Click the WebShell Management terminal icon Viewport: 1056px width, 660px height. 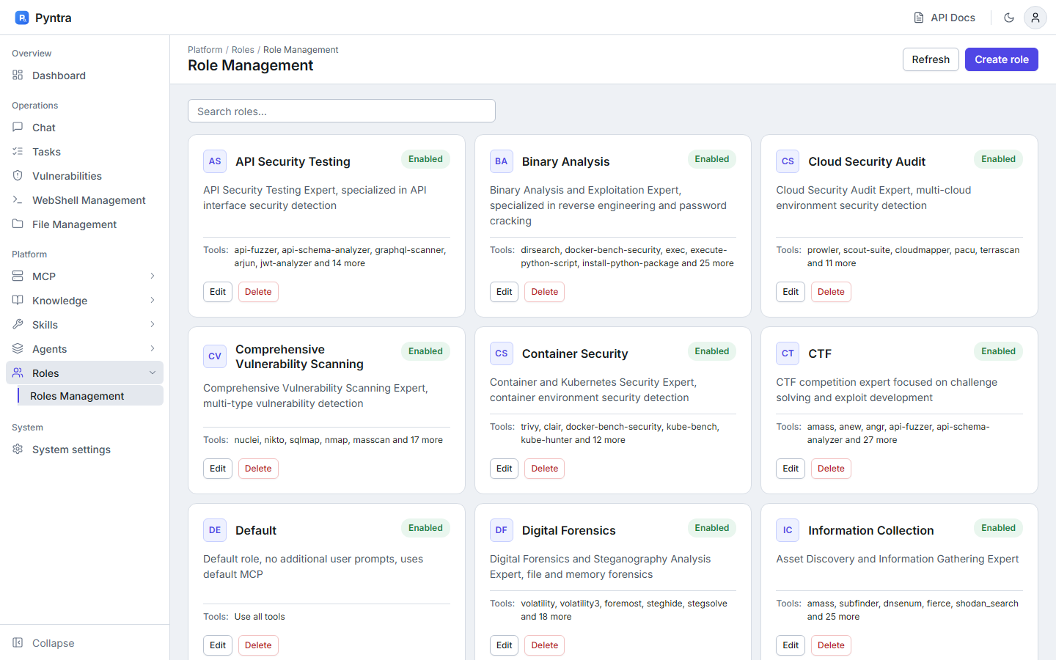[x=18, y=200]
